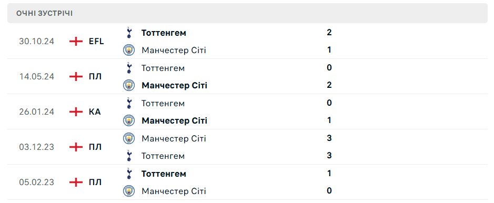494x203 pixels.
Task: Open bold Манчестер Сіті link in 14.05.24 match
Action: coord(174,86)
